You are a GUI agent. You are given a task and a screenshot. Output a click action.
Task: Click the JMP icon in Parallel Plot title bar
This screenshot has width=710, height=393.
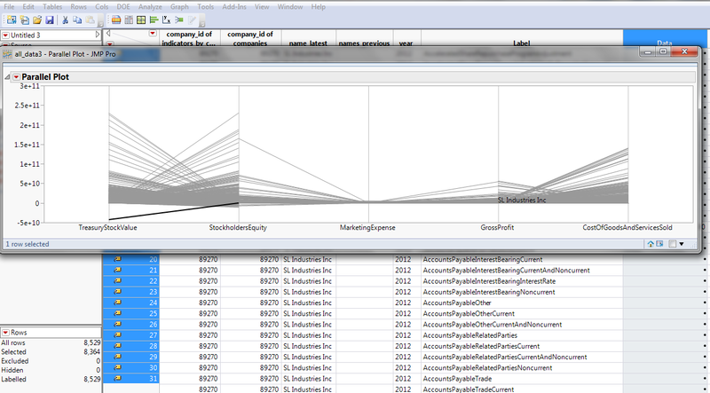(x=8, y=54)
